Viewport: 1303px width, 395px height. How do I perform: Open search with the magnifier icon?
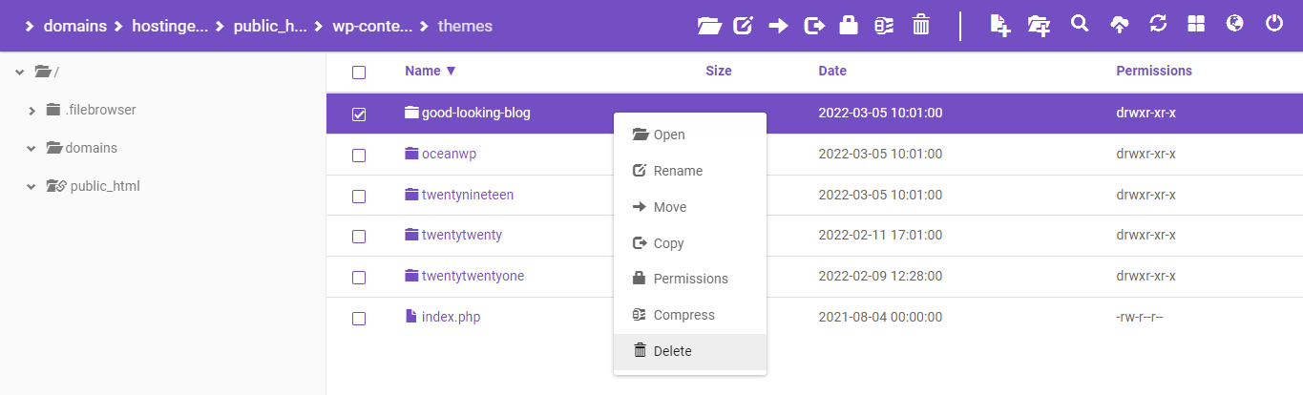click(1080, 24)
